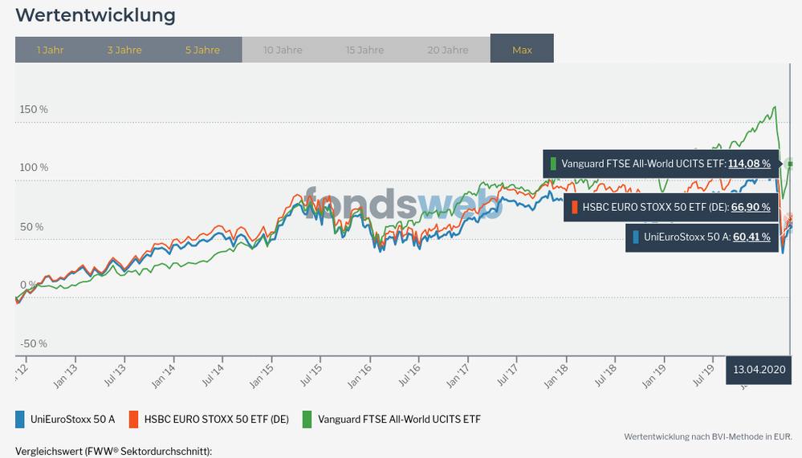This screenshot has width=802, height=458.
Task: Show the Max time range
Action: point(522,50)
